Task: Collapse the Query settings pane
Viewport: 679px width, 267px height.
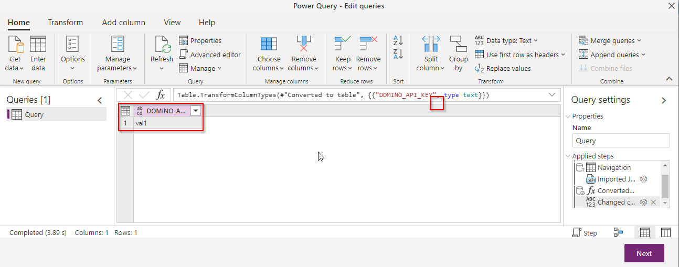Action: pyautogui.click(x=664, y=100)
